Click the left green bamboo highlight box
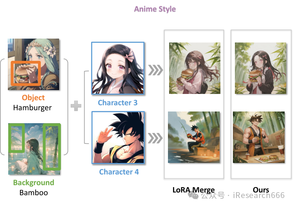 [x=16, y=138]
